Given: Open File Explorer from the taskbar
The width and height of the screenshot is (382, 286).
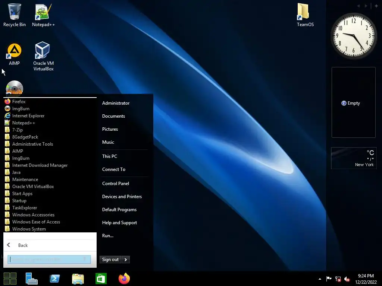Looking at the screenshot, I should [78, 279].
